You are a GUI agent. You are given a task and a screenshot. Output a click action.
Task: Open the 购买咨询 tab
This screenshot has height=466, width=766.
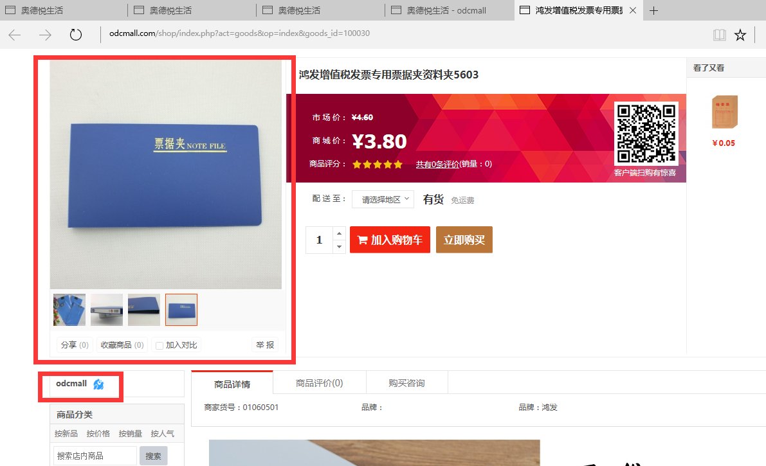[406, 383]
